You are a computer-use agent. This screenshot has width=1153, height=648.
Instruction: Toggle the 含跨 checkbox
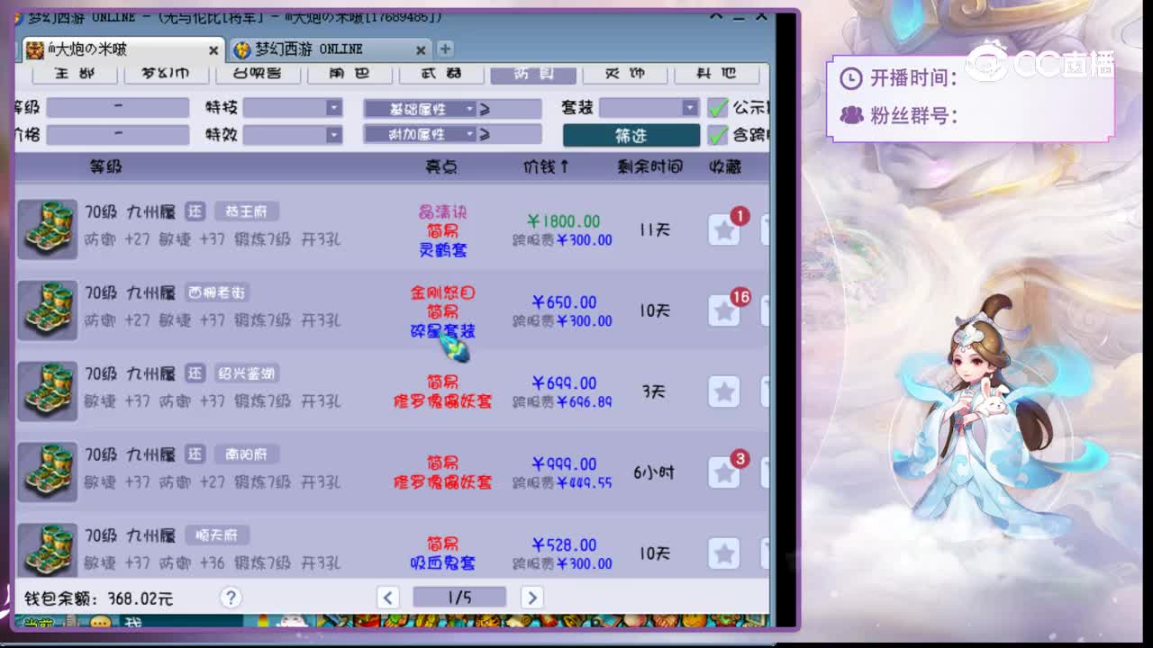(x=717, y=135)
